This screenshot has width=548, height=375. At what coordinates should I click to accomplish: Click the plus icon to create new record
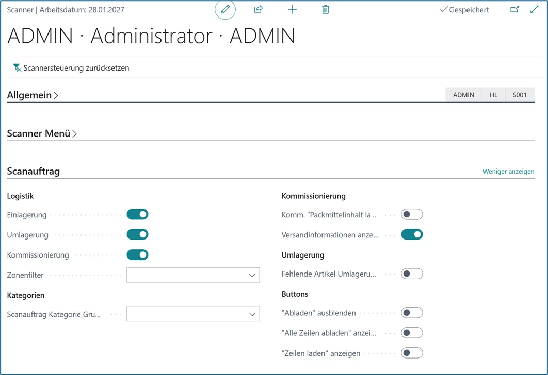click(292, 10)
